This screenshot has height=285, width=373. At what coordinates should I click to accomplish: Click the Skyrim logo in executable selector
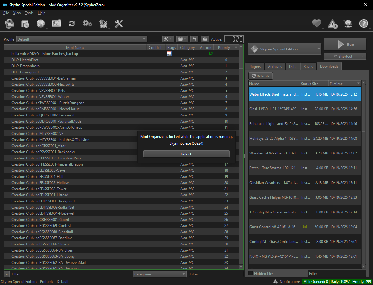pos(254,49)
